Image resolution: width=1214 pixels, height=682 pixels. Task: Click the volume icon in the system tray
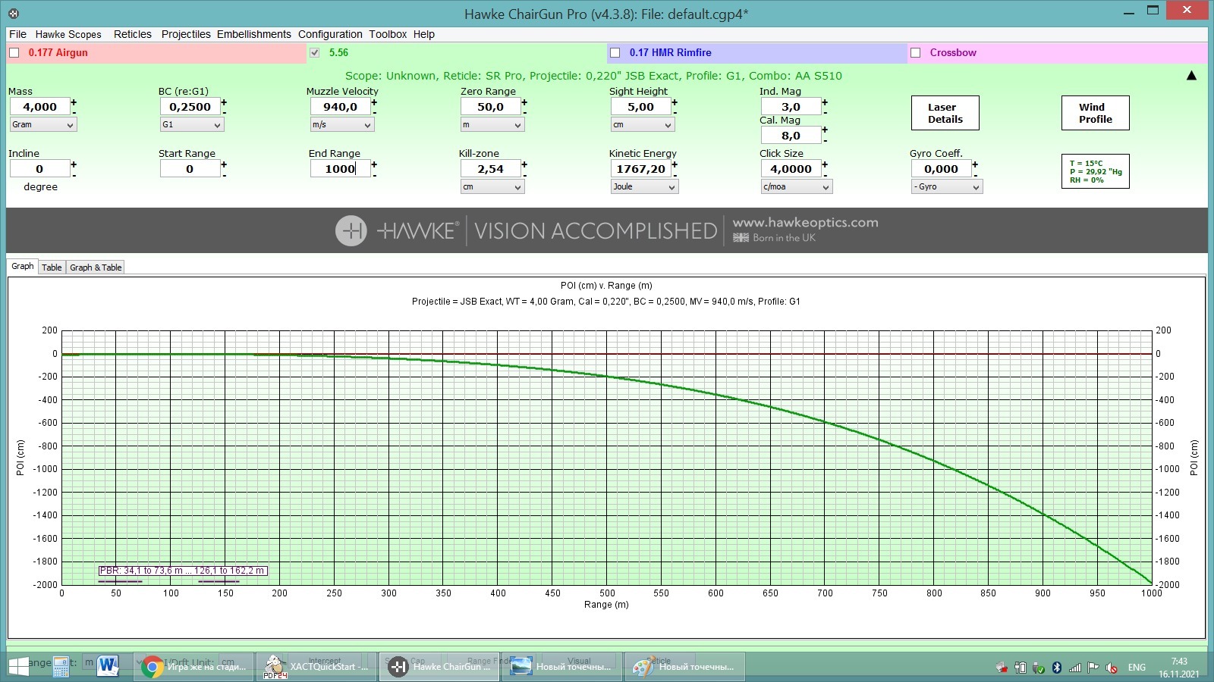coord(1112,668)
